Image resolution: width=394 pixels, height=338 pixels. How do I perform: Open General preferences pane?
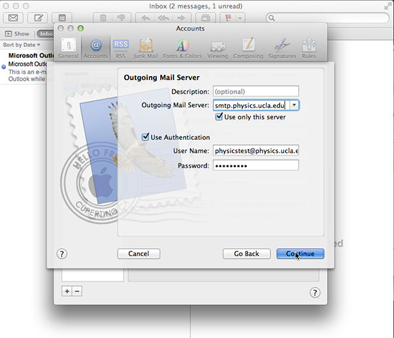[x=68, y=49]
